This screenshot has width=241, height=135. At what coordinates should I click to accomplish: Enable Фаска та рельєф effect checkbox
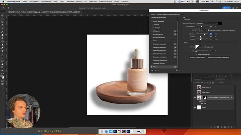pos(152,21)
